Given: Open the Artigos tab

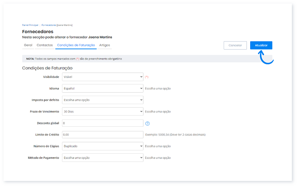Looking at the screenshot, I should (105, 45).
